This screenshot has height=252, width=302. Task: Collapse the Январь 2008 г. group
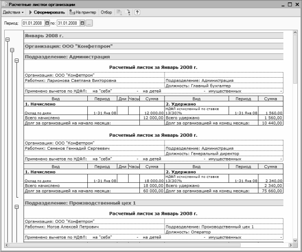click(7, 40)
